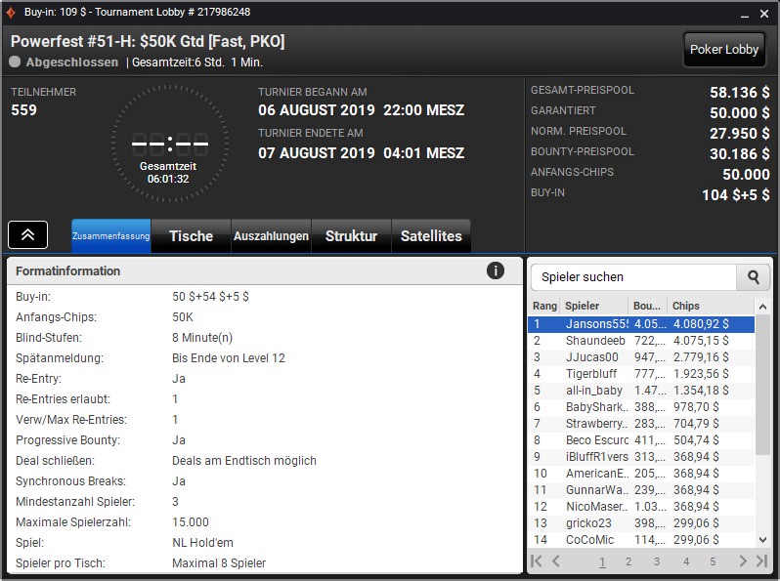Sort by the Rang column header

(x=544, y=306)
